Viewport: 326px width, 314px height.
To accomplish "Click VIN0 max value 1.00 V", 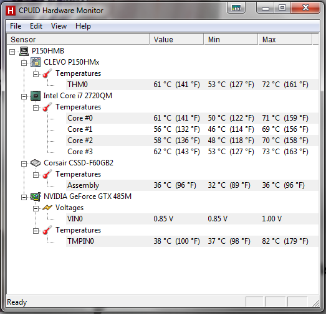I will (272, 219).
